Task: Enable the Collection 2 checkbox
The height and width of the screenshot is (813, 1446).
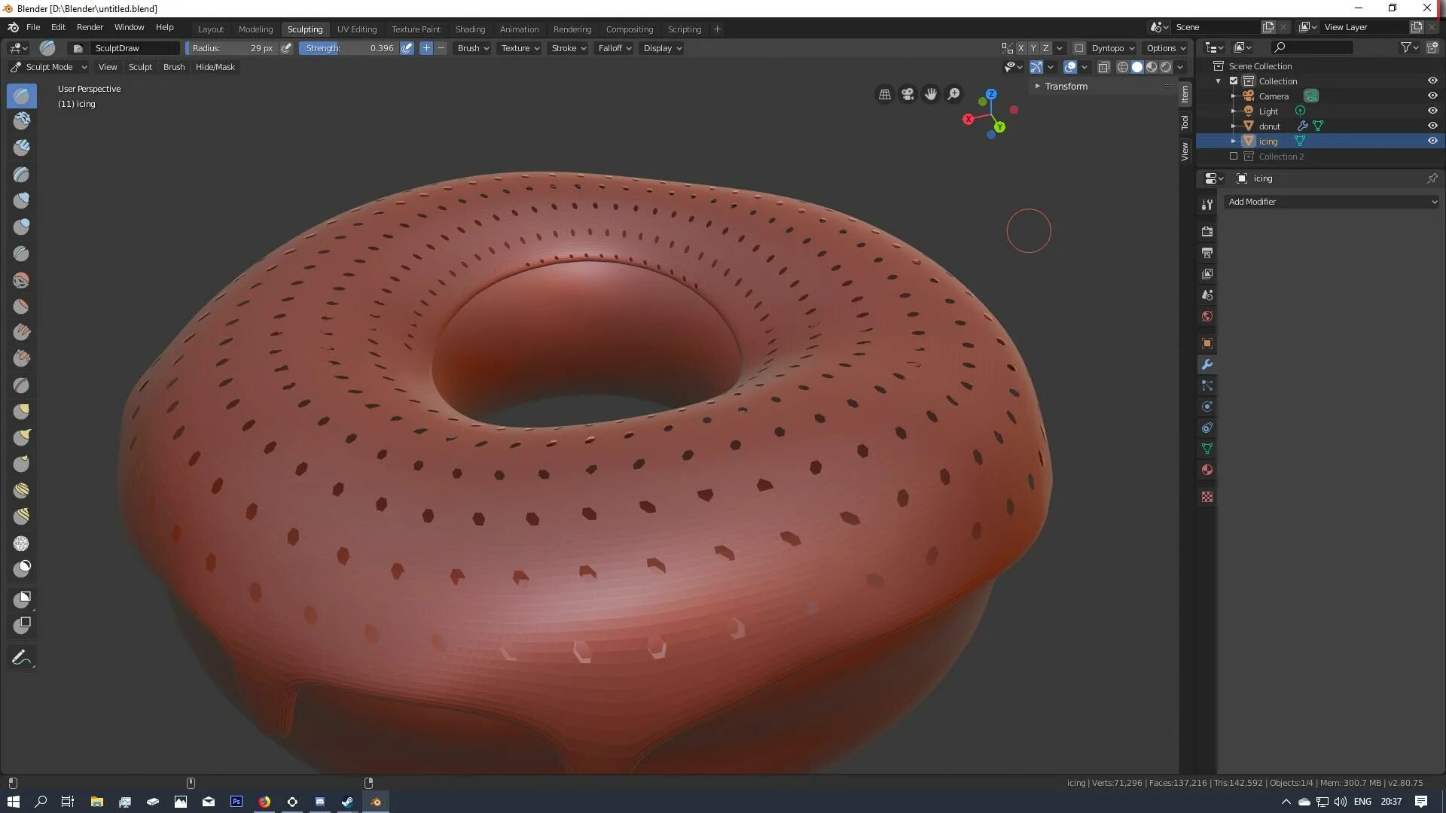Action: (1234, 157)
